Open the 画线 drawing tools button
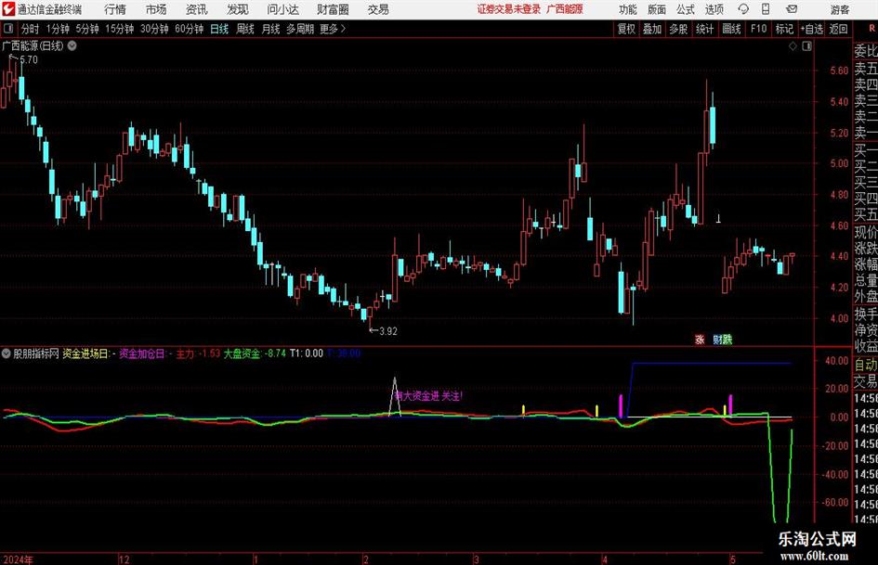Image resolution: width=878 pixels, height=565 pixels. point(731,29)
